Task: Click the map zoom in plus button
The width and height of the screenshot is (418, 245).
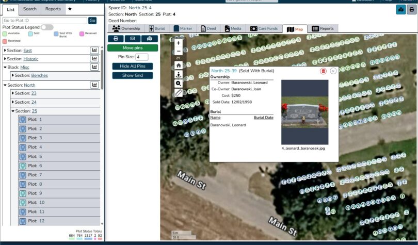Action: point(179,43)
